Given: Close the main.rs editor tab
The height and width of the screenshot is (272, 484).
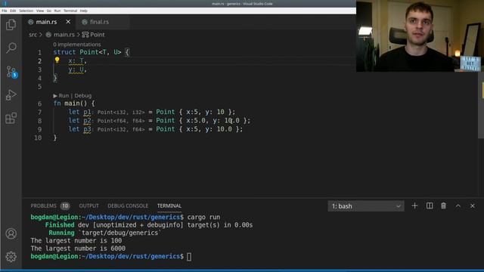Looking at the screenshot, I should [x=68, y=22].
